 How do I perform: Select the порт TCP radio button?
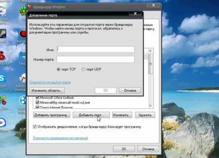59,69
